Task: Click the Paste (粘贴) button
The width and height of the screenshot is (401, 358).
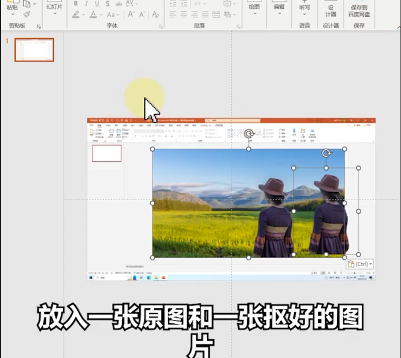Action: (12, 5)
